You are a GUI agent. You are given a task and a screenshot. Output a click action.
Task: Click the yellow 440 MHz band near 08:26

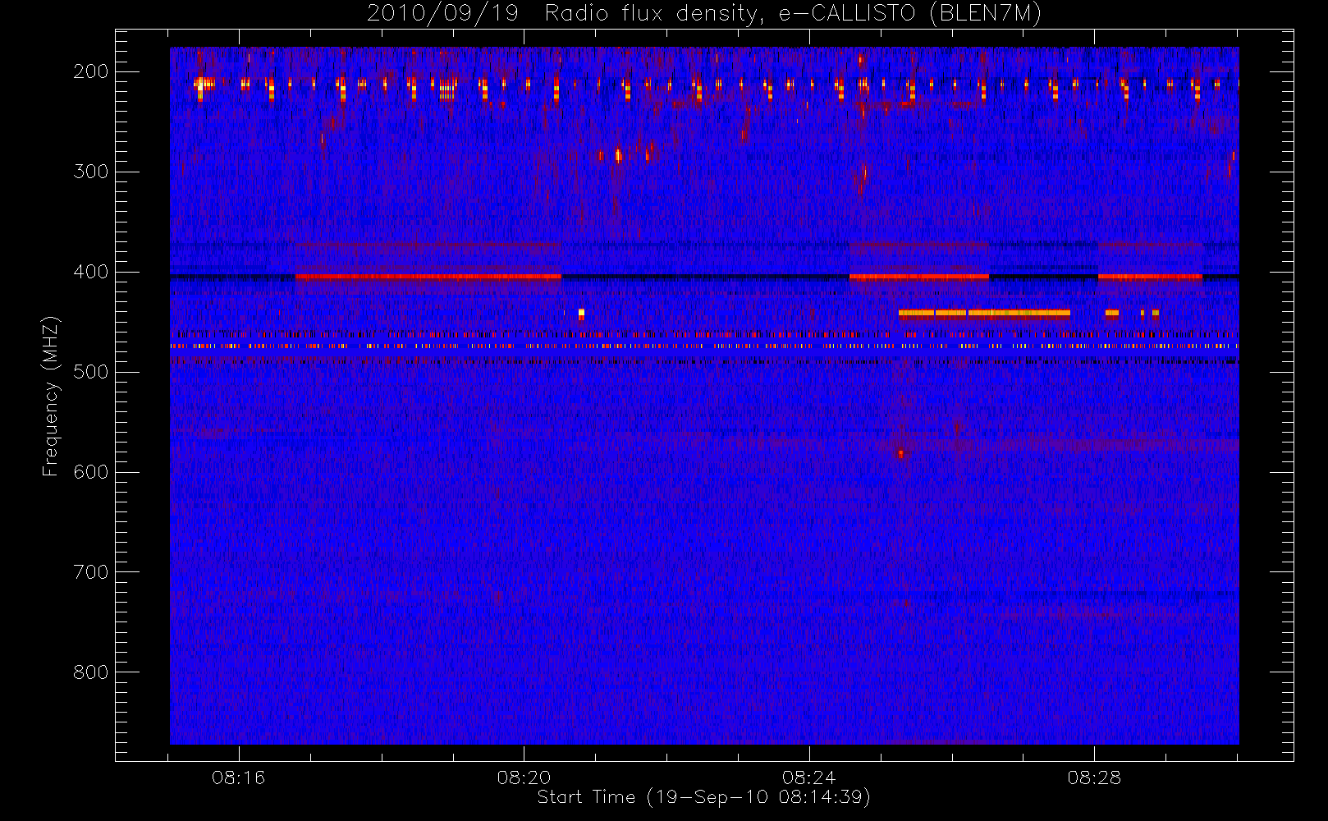pos(984,313)
